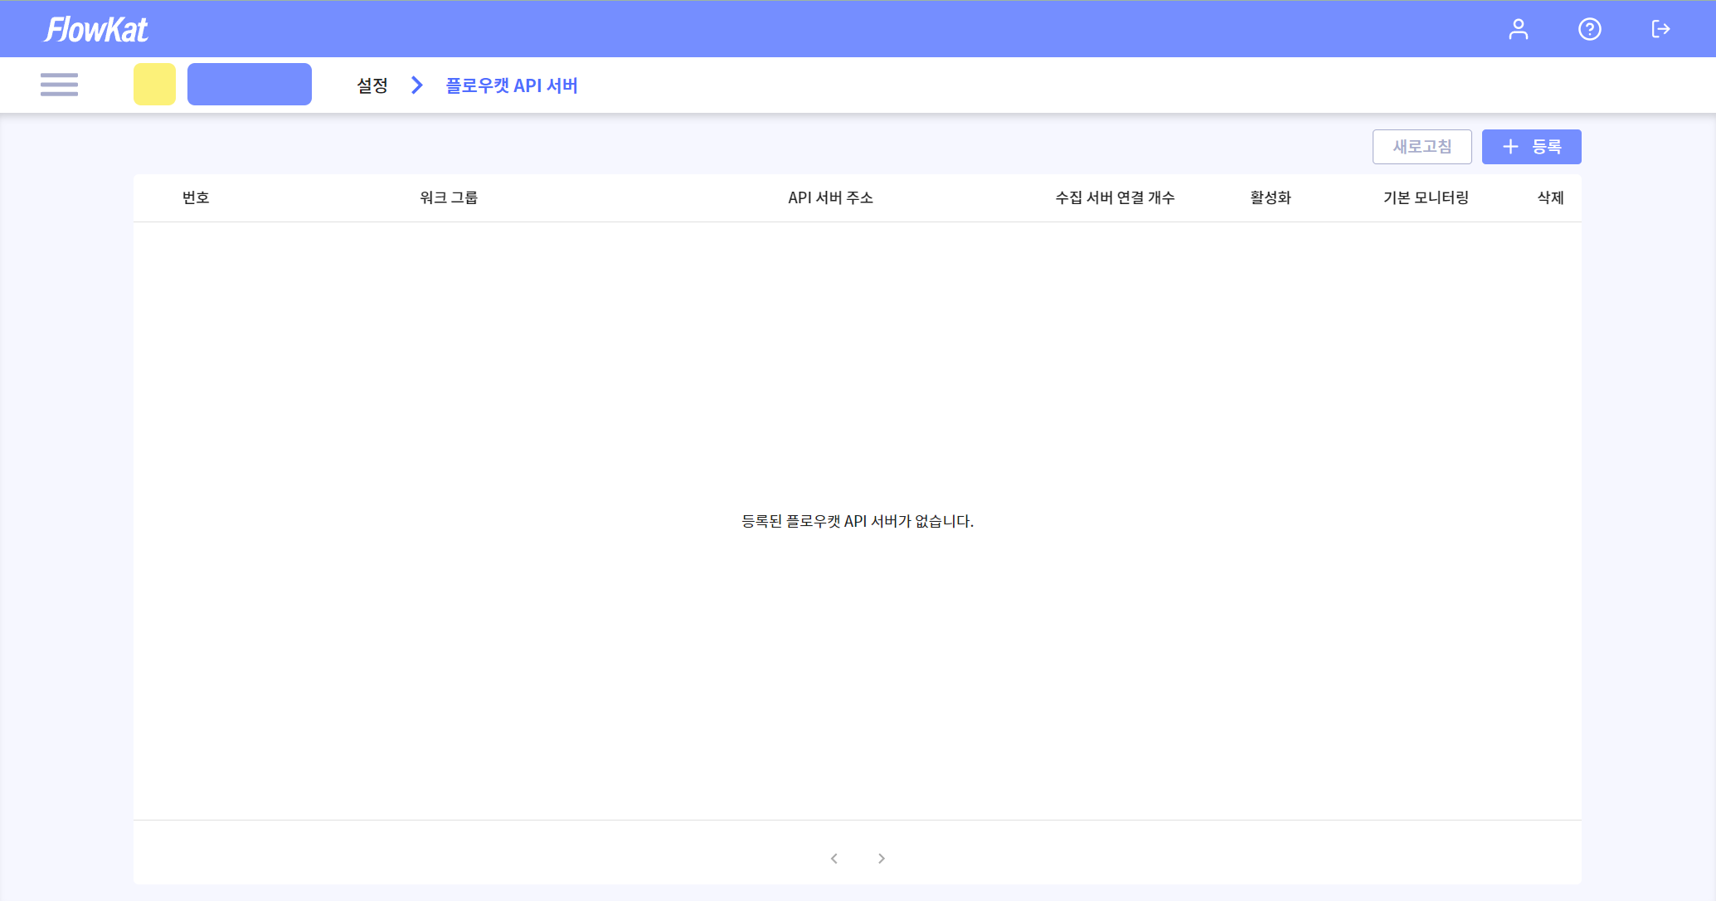
Task: Click the 워크 그룹 column header
Action: [x=449, y=197]
